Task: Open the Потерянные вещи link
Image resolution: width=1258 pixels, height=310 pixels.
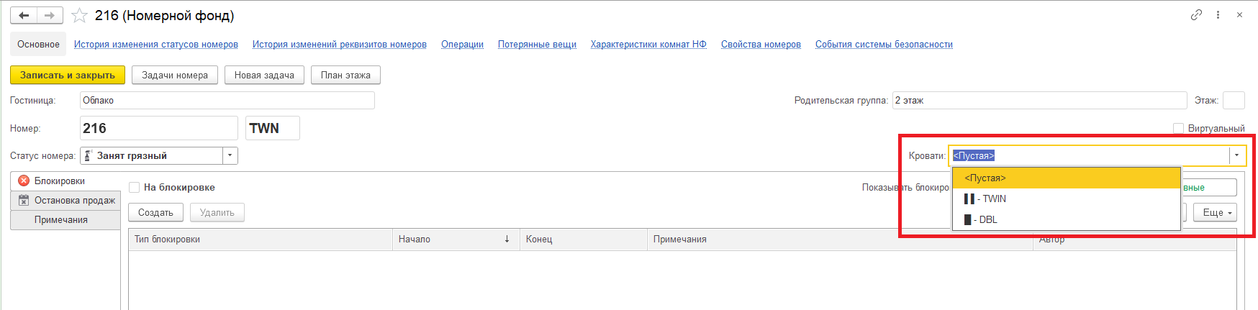Action: coord(537,44)
